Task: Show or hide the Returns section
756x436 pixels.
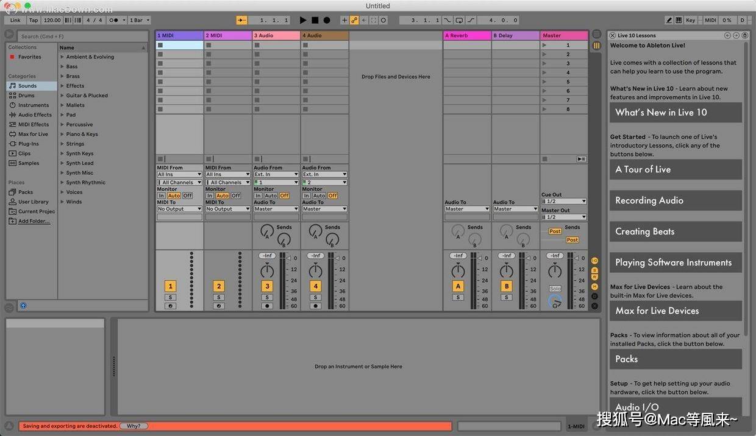Action: click(595, 277)
